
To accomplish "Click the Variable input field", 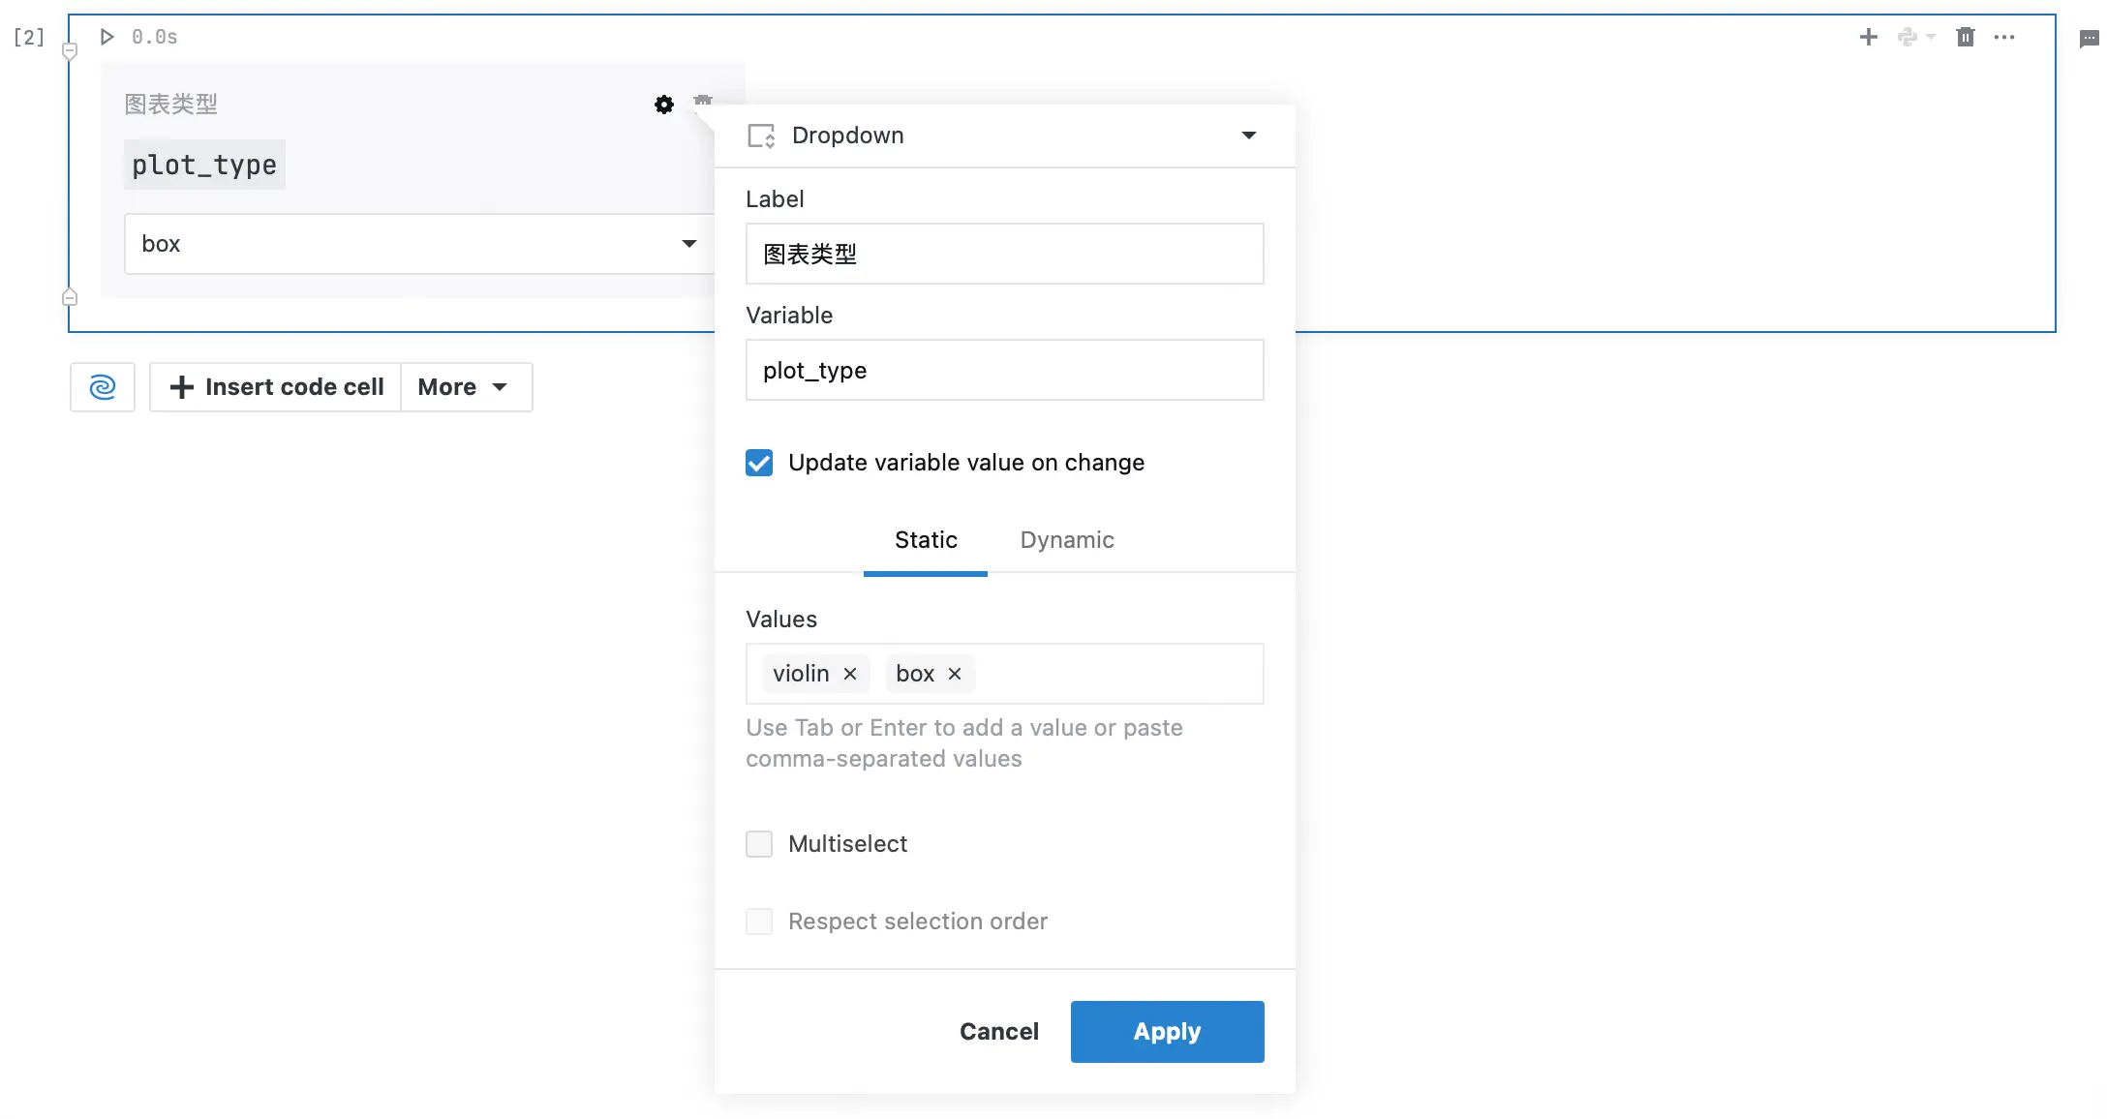I will (x=1003, y=371).
